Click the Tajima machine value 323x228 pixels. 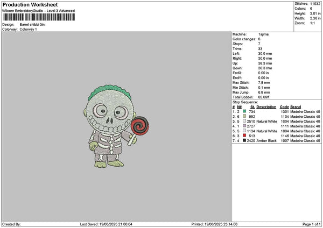[264, 34]
